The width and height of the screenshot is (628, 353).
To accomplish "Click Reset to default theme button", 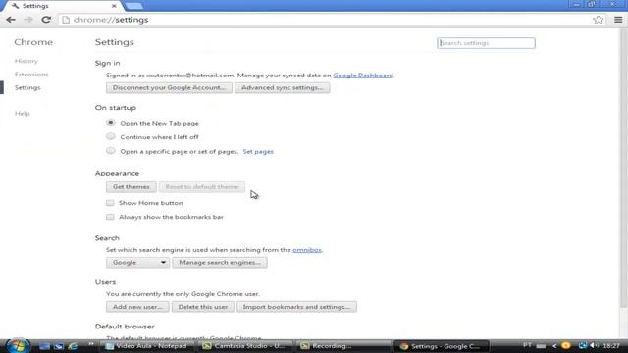I will [202, 187].
